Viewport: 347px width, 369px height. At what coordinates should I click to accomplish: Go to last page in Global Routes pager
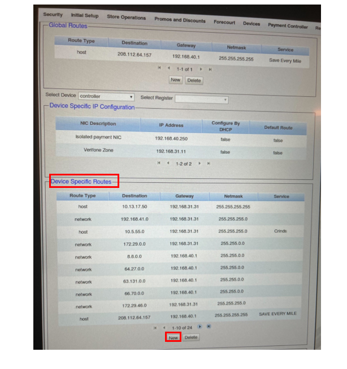point(210,70)
